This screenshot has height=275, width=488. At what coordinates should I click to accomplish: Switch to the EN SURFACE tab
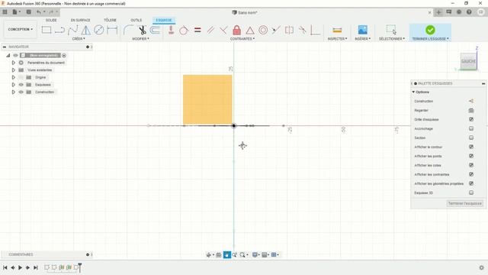[80, 21]
